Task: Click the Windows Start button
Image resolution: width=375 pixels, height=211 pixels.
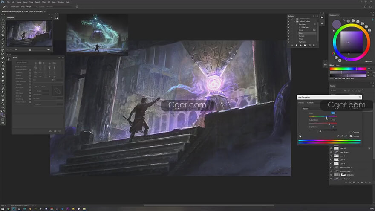Action: [3, 209]
